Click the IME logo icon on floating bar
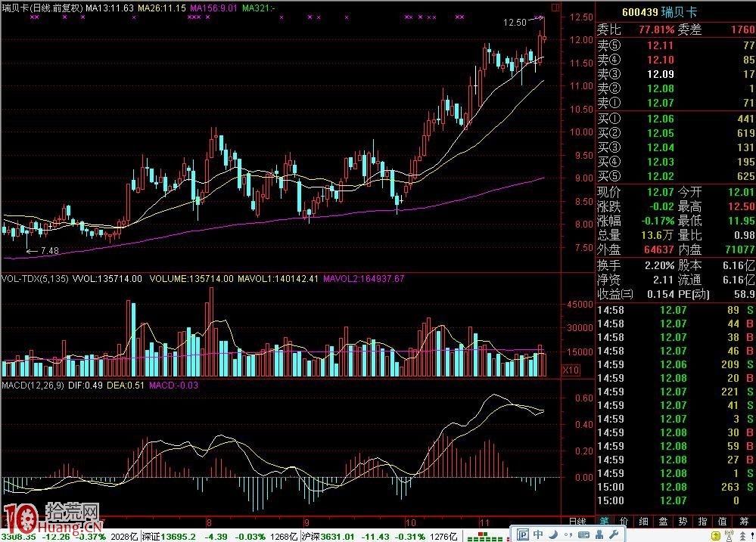Image resolution: width=756 pixels, height=542 pixels. [523, 534]
